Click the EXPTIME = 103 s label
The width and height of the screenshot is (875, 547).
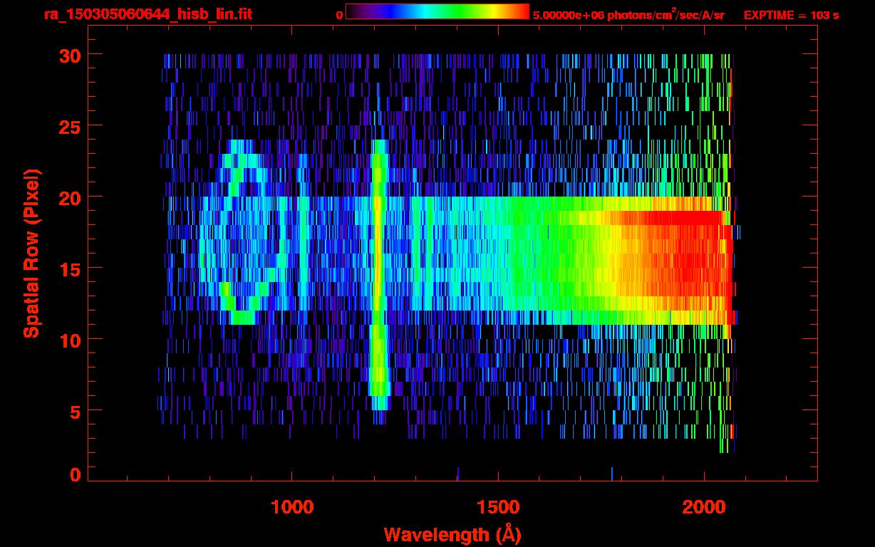tap(791, 15)
